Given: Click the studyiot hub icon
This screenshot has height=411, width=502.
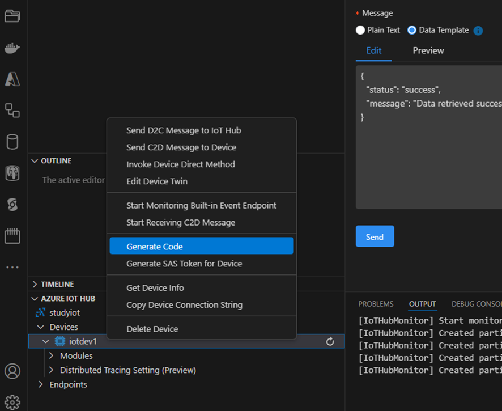Looking at the screenshot, I should 40,313.
